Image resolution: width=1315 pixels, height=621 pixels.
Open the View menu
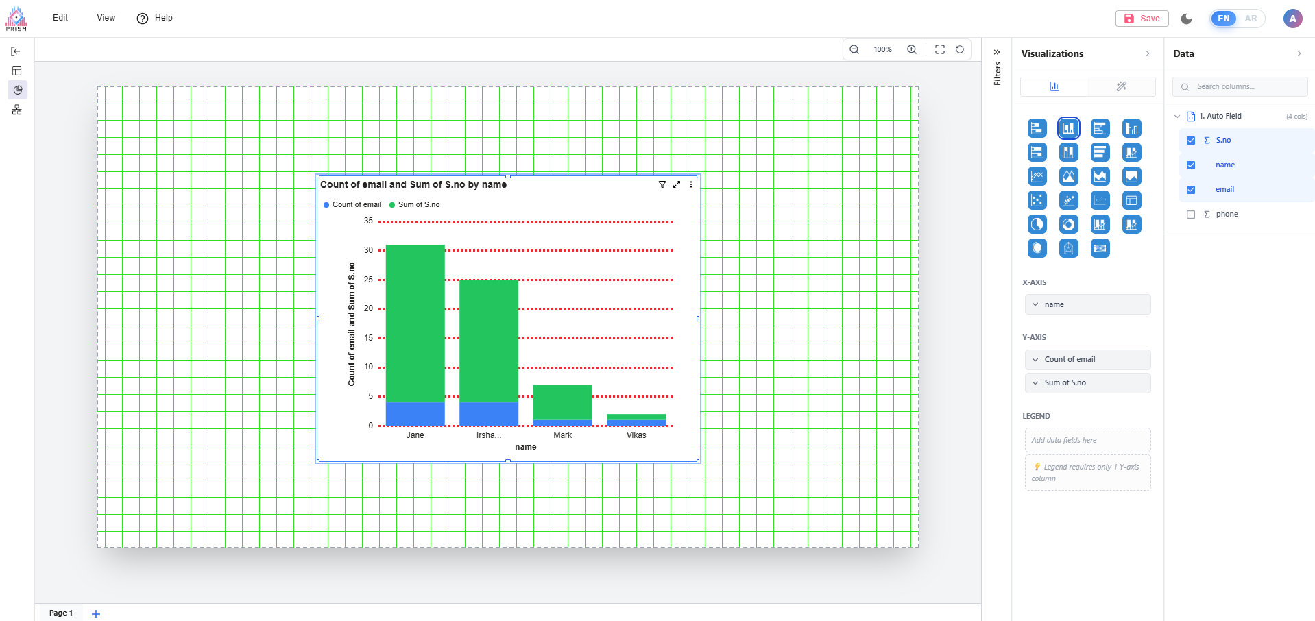pyautogui.click(x=106, y=18)
